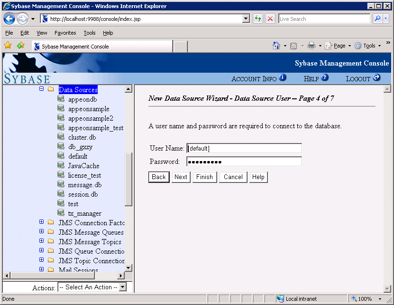The width and height of the screenshot is (394, 305).
Task: Click the tx_manager database icon
Action: 61,212
